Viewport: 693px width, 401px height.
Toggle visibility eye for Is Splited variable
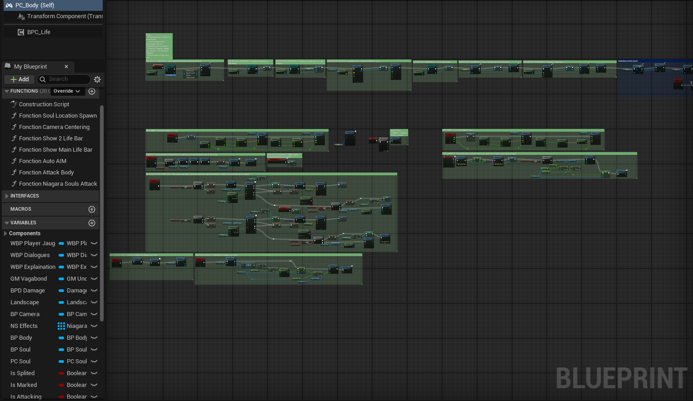coord(94,373)
